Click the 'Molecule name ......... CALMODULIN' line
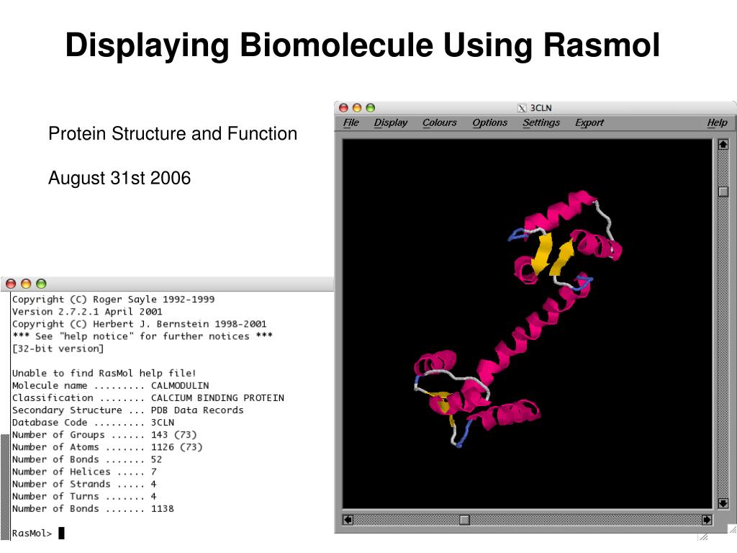 coord(110,386)
